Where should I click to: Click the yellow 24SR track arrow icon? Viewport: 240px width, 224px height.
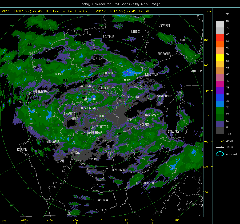pos(220,141)
